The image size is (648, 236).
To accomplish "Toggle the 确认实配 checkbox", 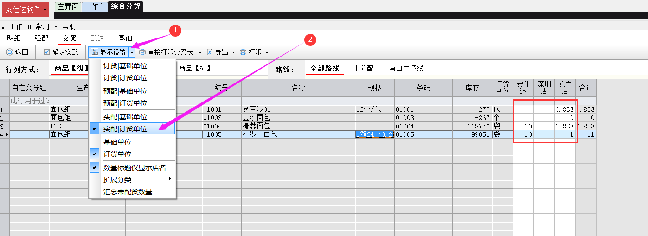I will click(47, 52).
